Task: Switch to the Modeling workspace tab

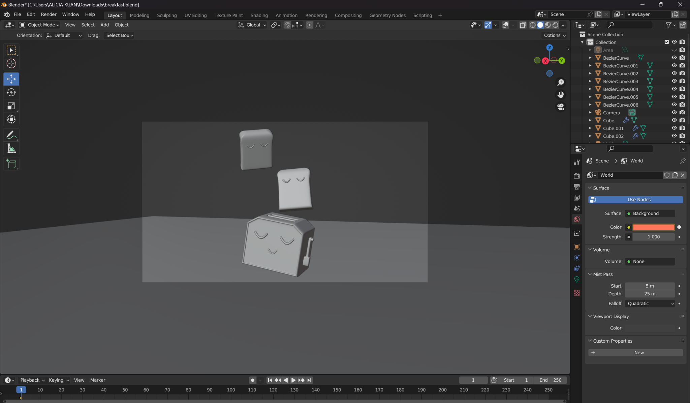Action: pyautogui.click(x=139, y=16)
